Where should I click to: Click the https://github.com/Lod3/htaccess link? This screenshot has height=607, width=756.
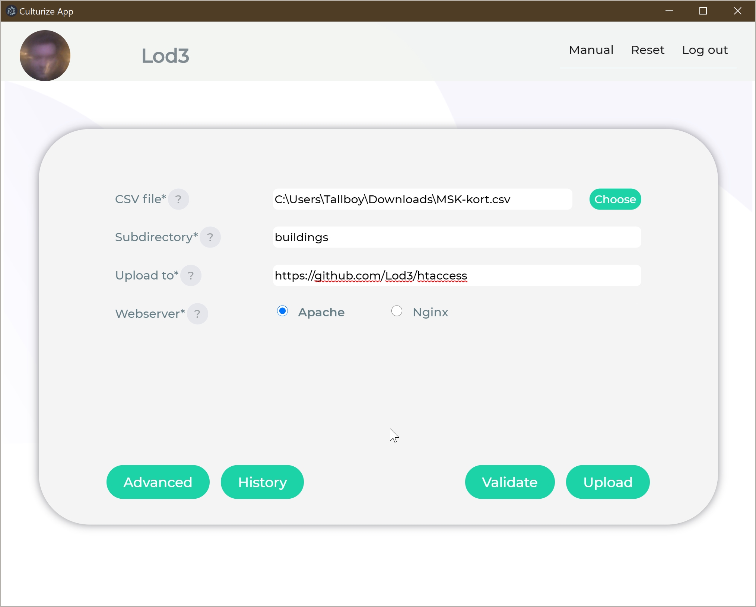371,276
